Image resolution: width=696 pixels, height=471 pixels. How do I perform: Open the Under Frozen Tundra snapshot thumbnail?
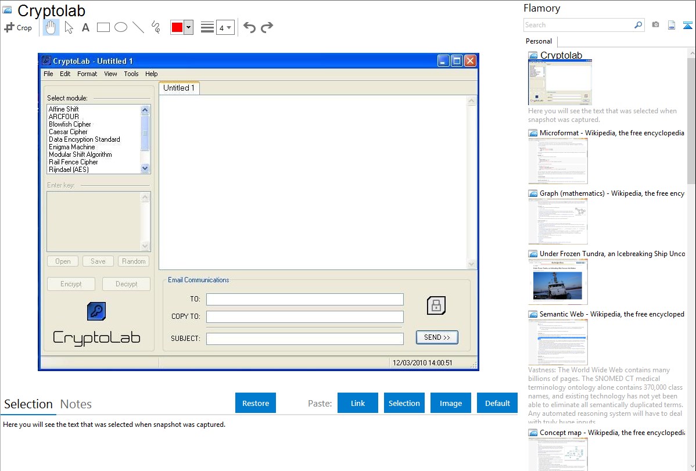click(558, 282)
